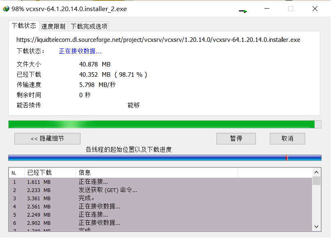331x238 pixels.
Task: Click the IDM globe icon in title bar
Action: coord(6,9)
